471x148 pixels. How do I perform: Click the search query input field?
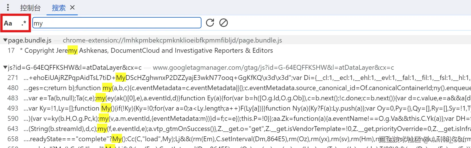click(x=117, y=23)
